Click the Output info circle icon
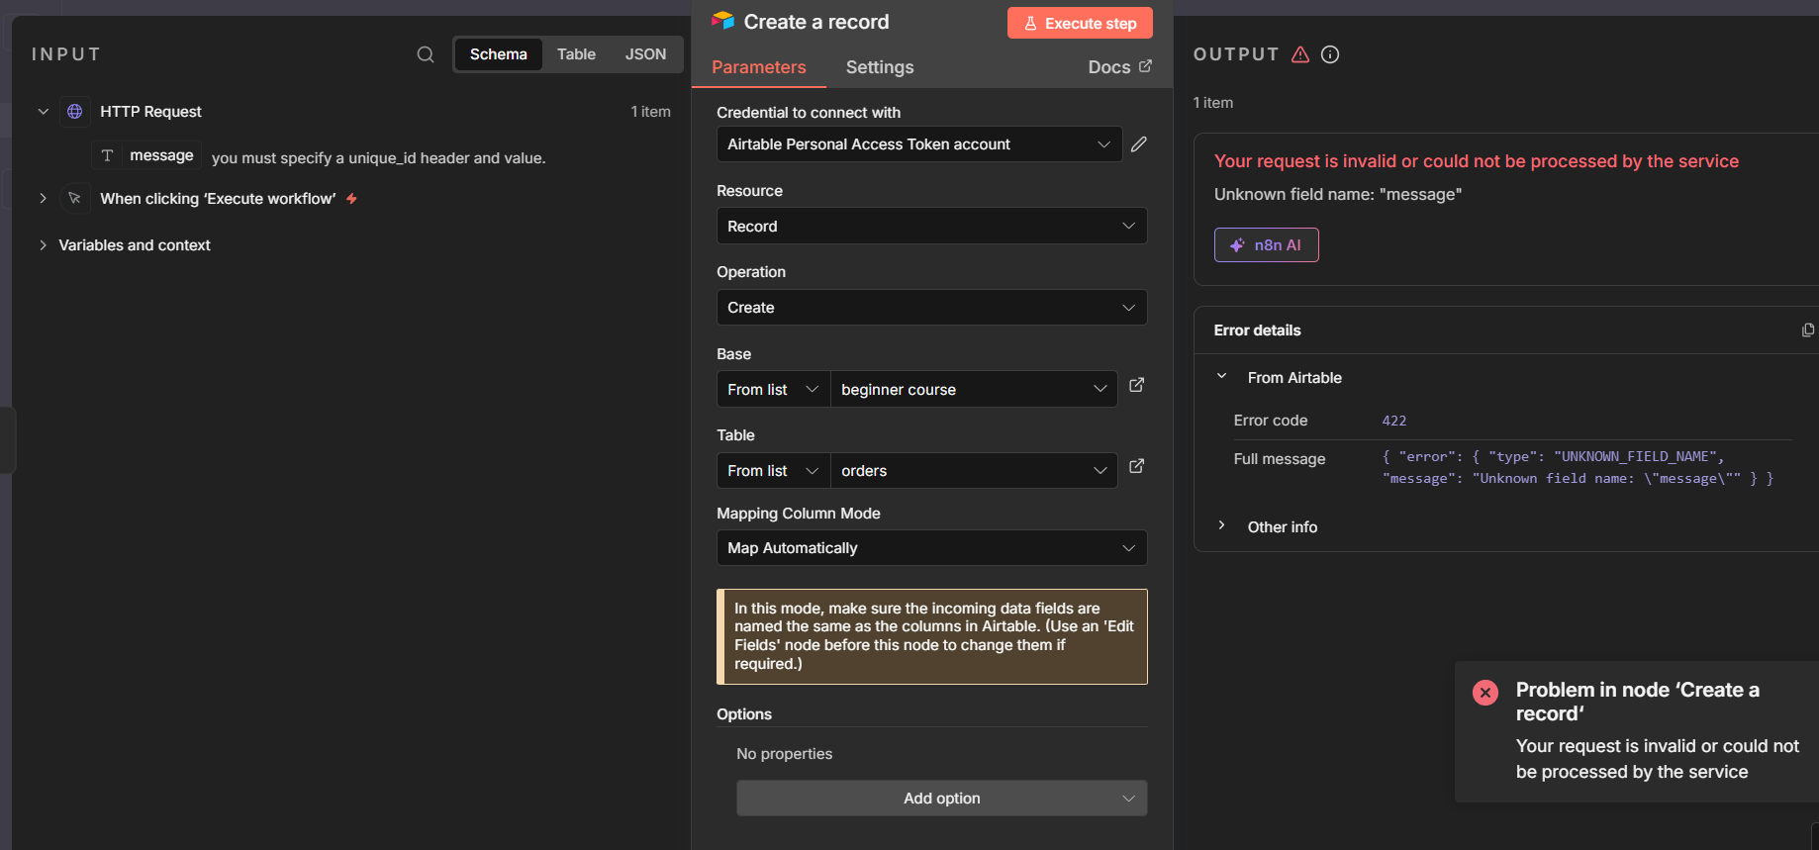The height and width of the screenshot is (850, 1819). [1330, 54]
